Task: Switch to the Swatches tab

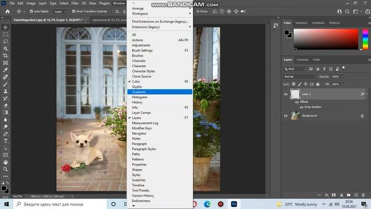Action: coord(301,23)
